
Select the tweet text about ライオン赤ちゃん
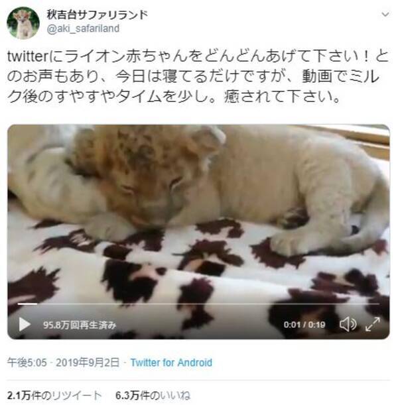point(198,76)
